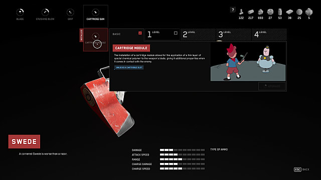The height and width of the screenshot is (180, 321).
Task: Open the Crushing Blow upgrade category
Action: click(45, 14)
